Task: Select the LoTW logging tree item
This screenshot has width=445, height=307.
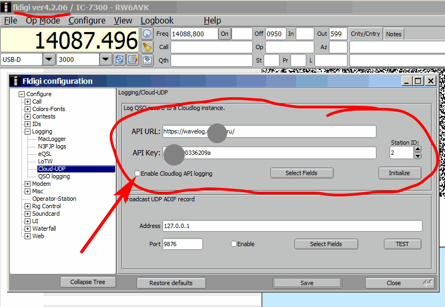Action: (45, 161)
